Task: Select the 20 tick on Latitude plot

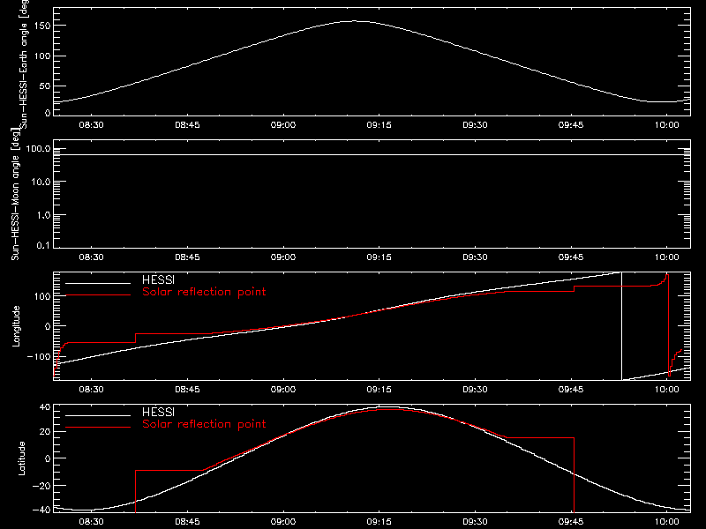Action: coord(45,431)
